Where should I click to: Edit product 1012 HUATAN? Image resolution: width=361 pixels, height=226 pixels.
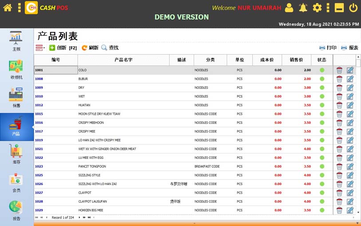coord(350,105)
